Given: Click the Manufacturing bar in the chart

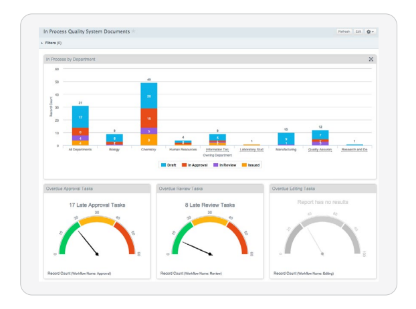Looking at the screenshot, I should pos(286,139).
